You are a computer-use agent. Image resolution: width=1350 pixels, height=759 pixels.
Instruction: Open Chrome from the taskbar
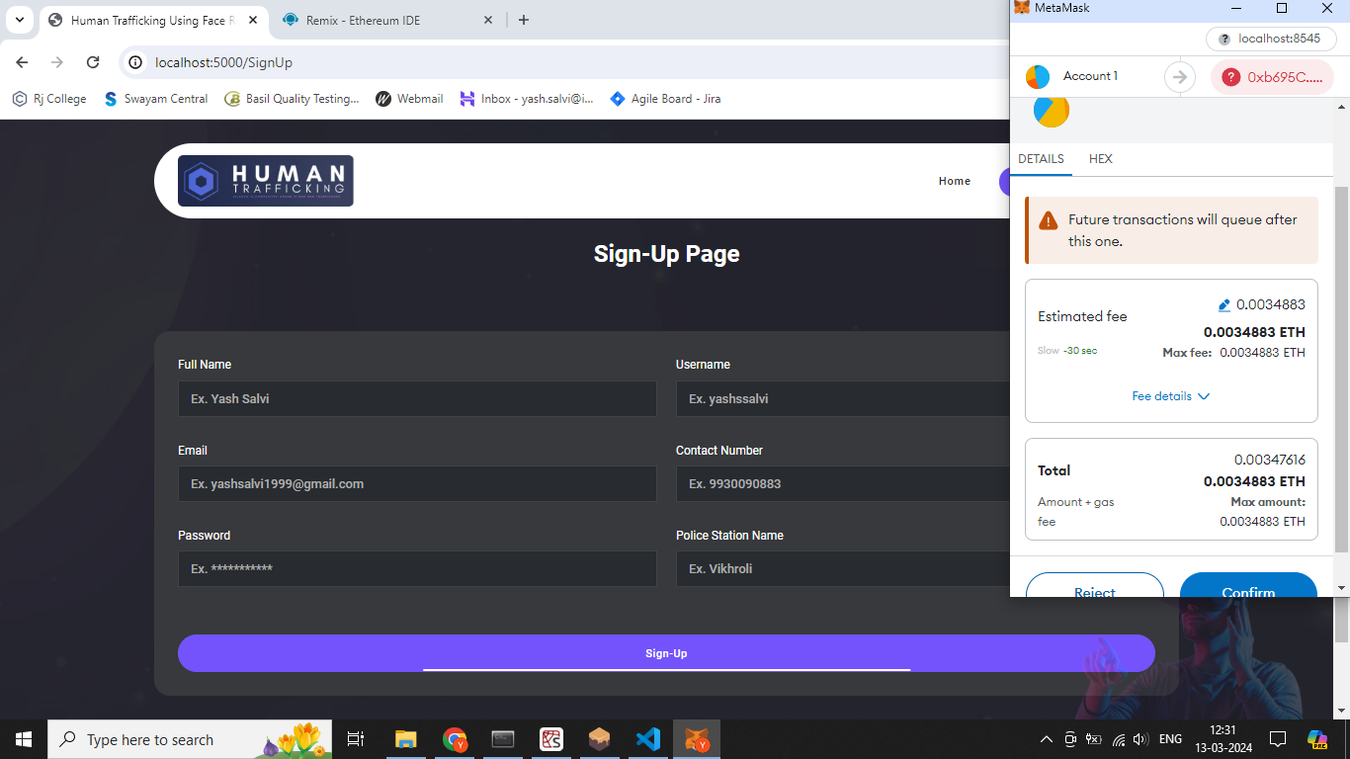[455, 739]
